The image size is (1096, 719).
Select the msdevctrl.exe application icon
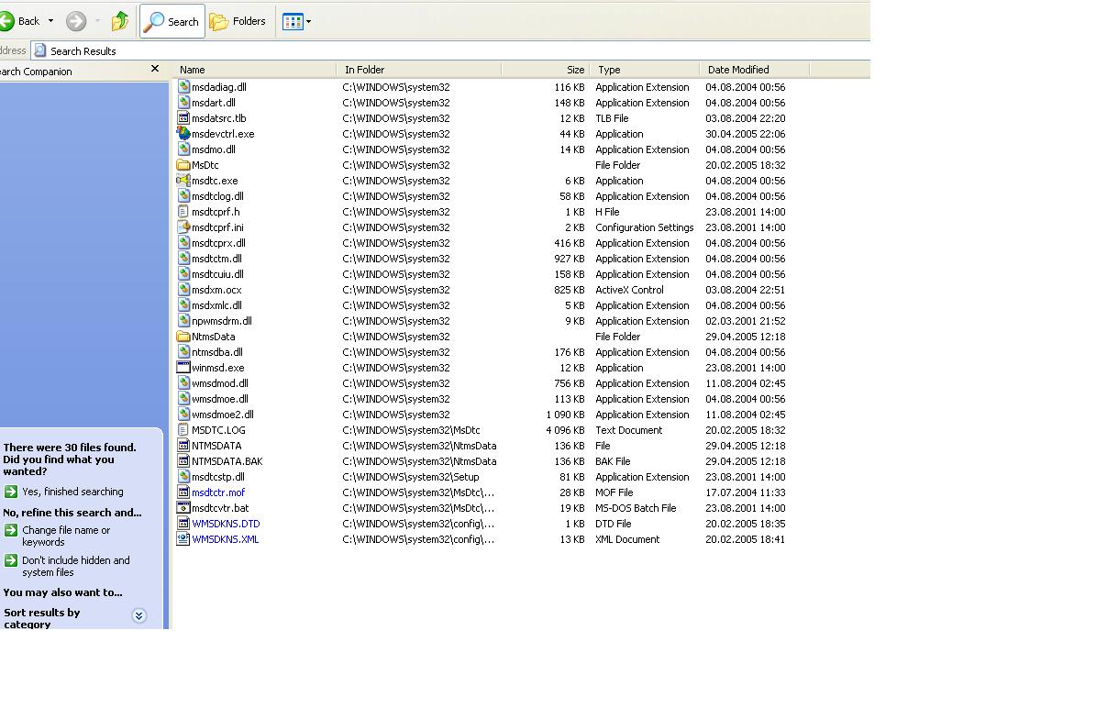(x=183, y=134)
